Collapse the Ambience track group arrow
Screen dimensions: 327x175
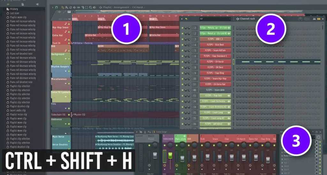point(66,124)
